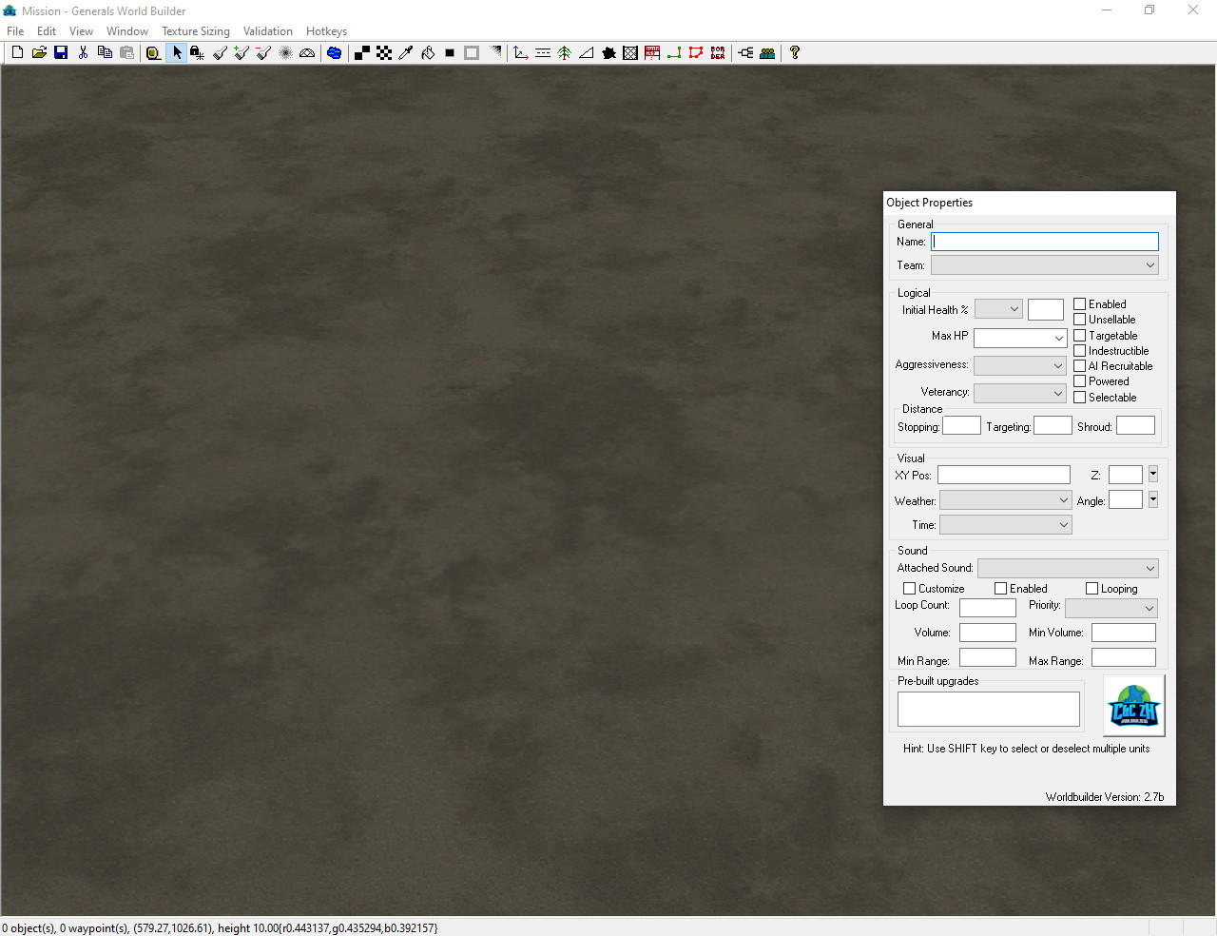Select the pointer arrow tool
1217x936 pixels.
(x=177, y=53)
